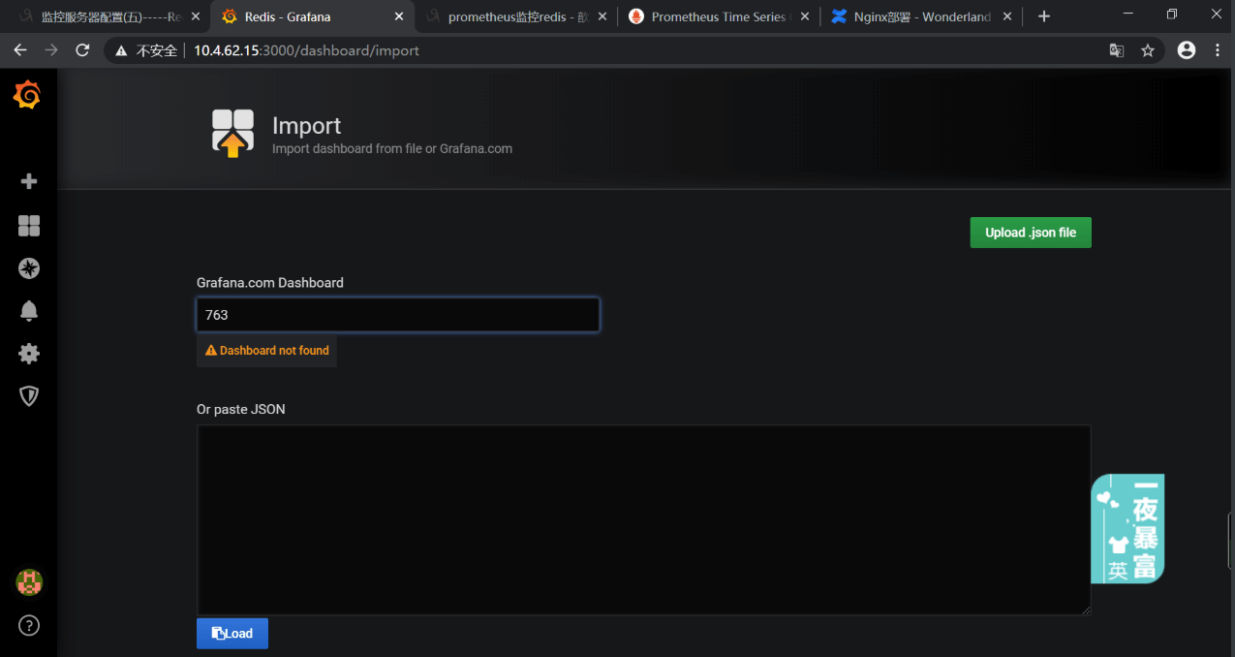
Task: Open the Alerting bell icon
Action: [x=29, y=311]
